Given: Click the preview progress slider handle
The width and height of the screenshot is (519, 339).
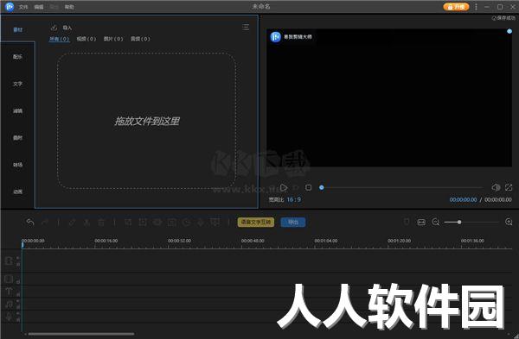Looking at the screenshot, I should [322, 187].
